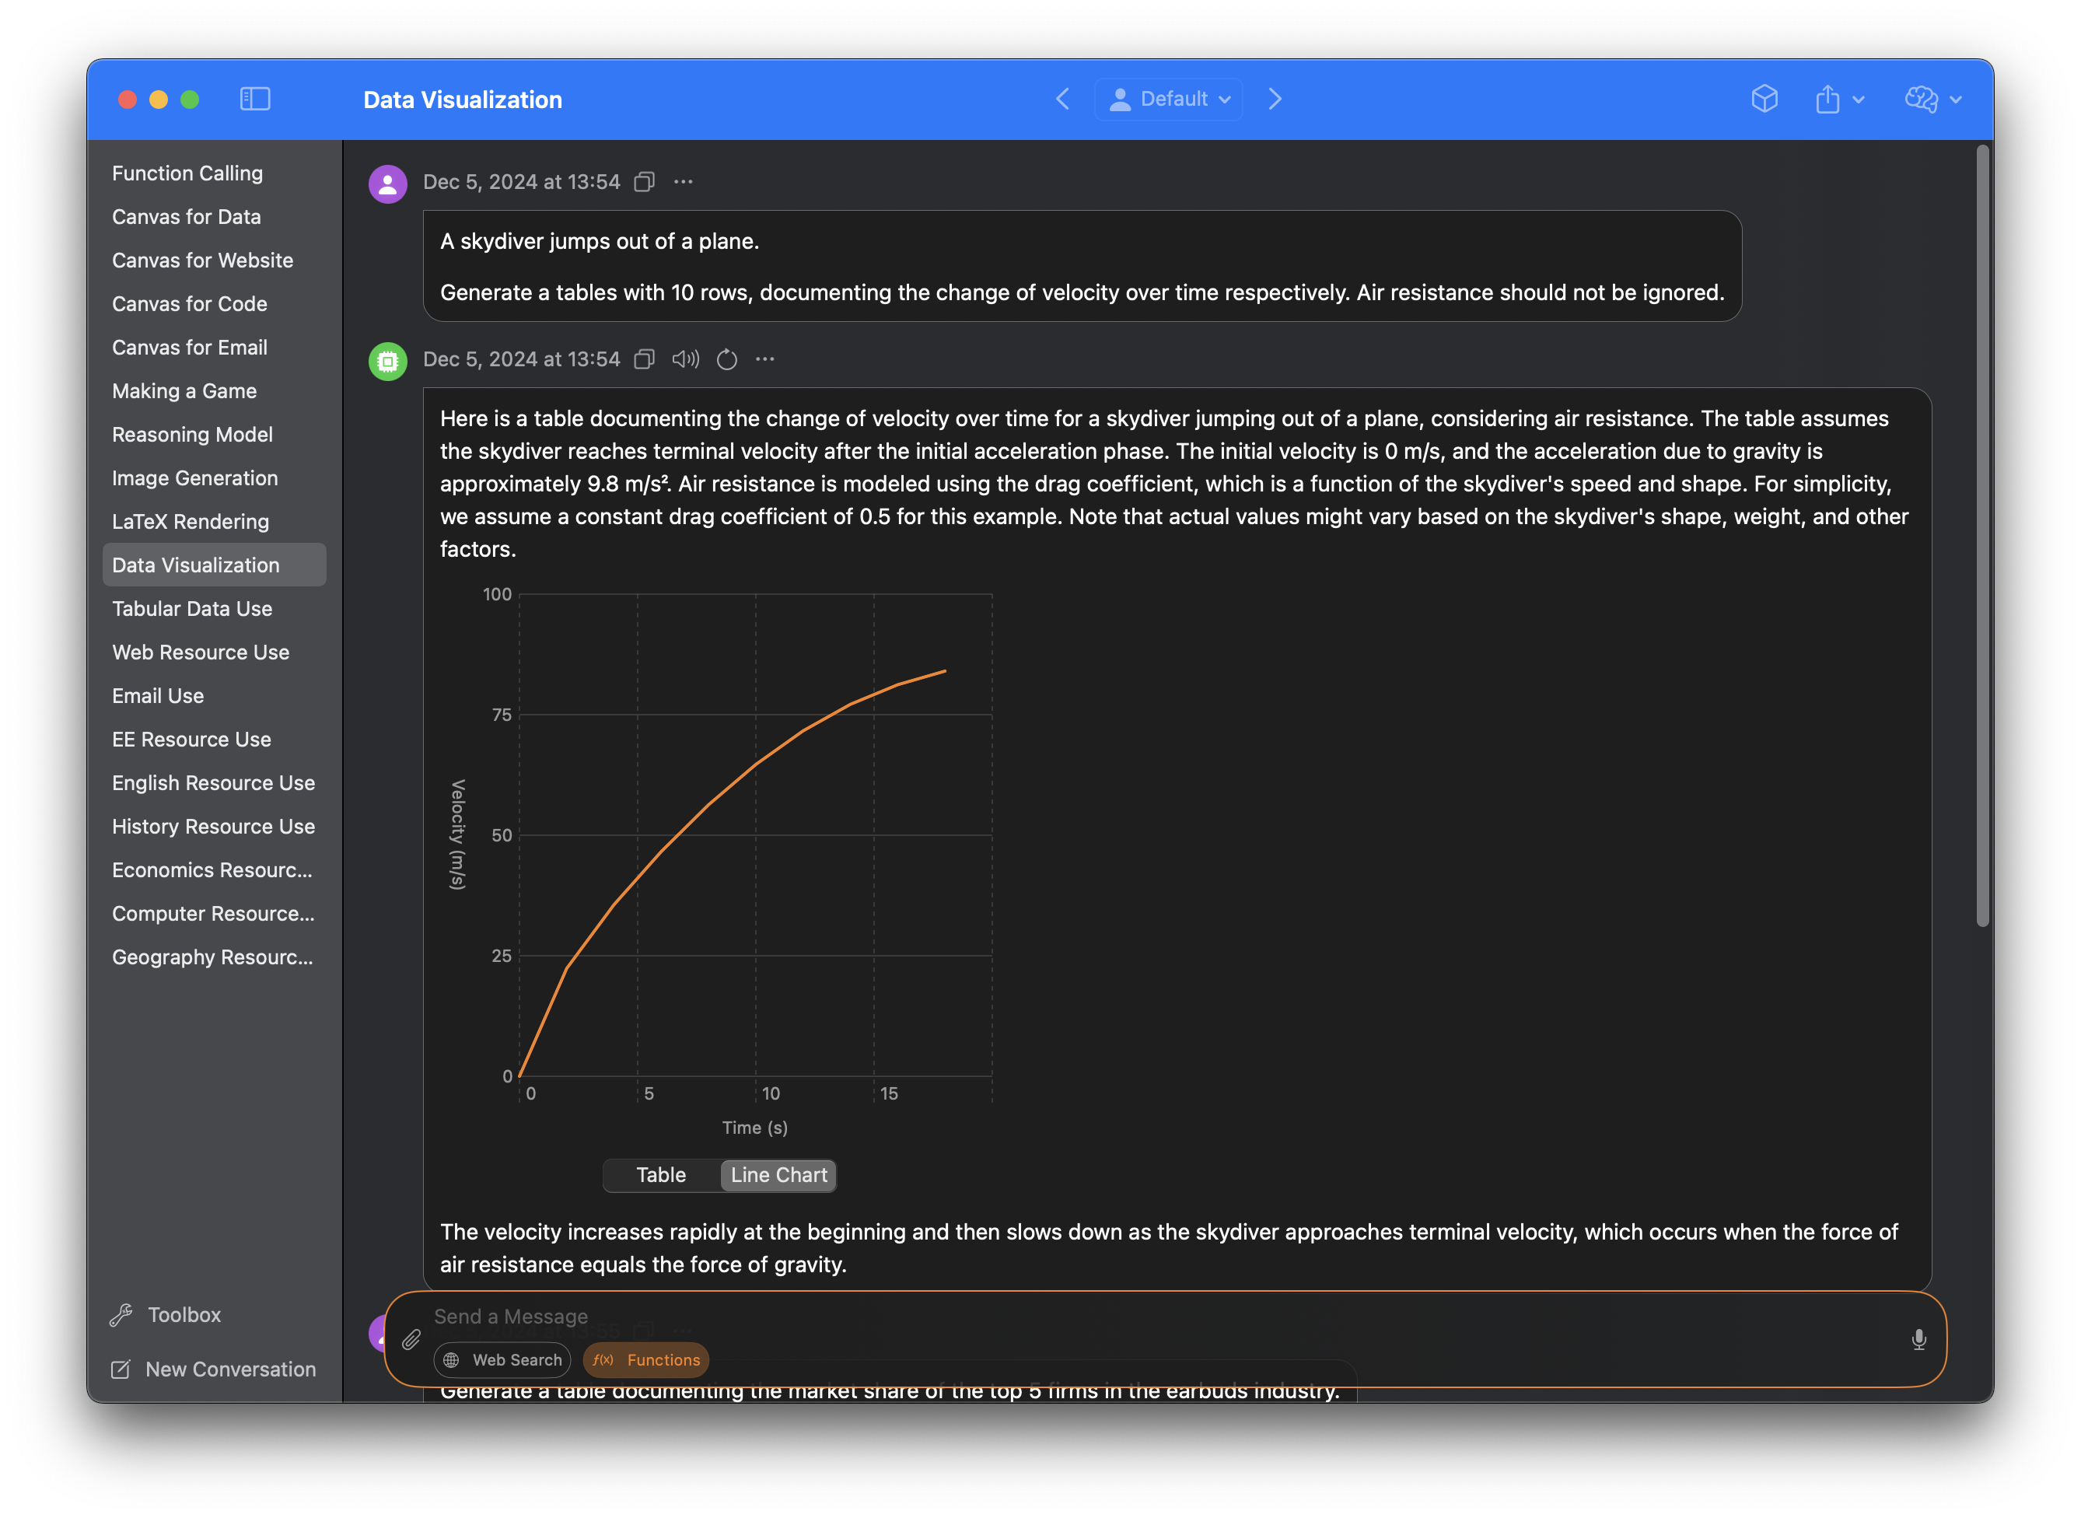The height and width of the screenshot is (1518, 2081).
Task: Copy the skydiver user message
Action: (645, 182)
